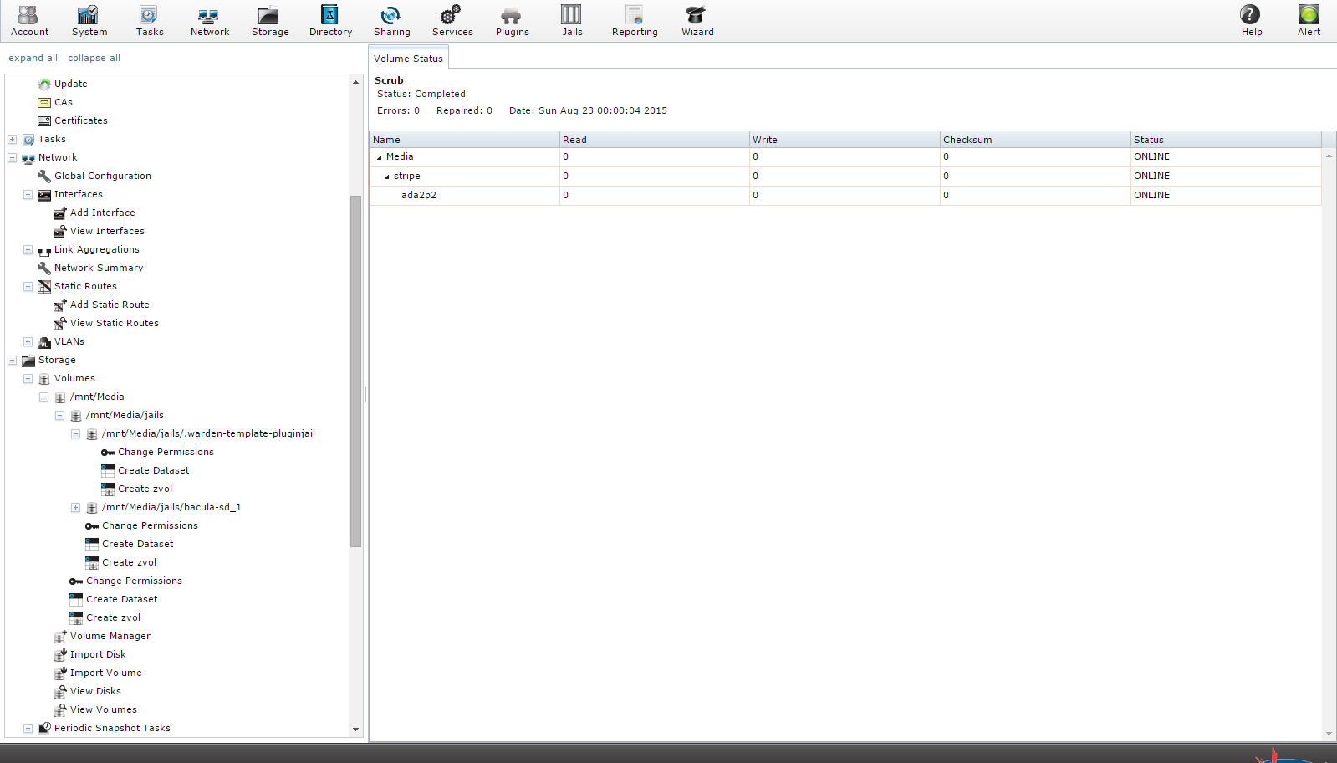Click the tree scrollbar down arrow
Viewport: 1337px width, 763px height.
[355, 729]
